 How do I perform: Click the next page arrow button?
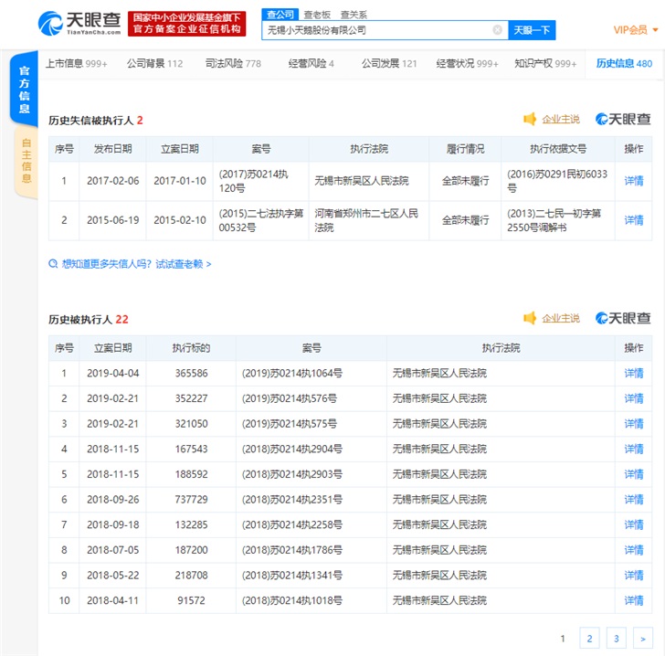coord(643,639)
